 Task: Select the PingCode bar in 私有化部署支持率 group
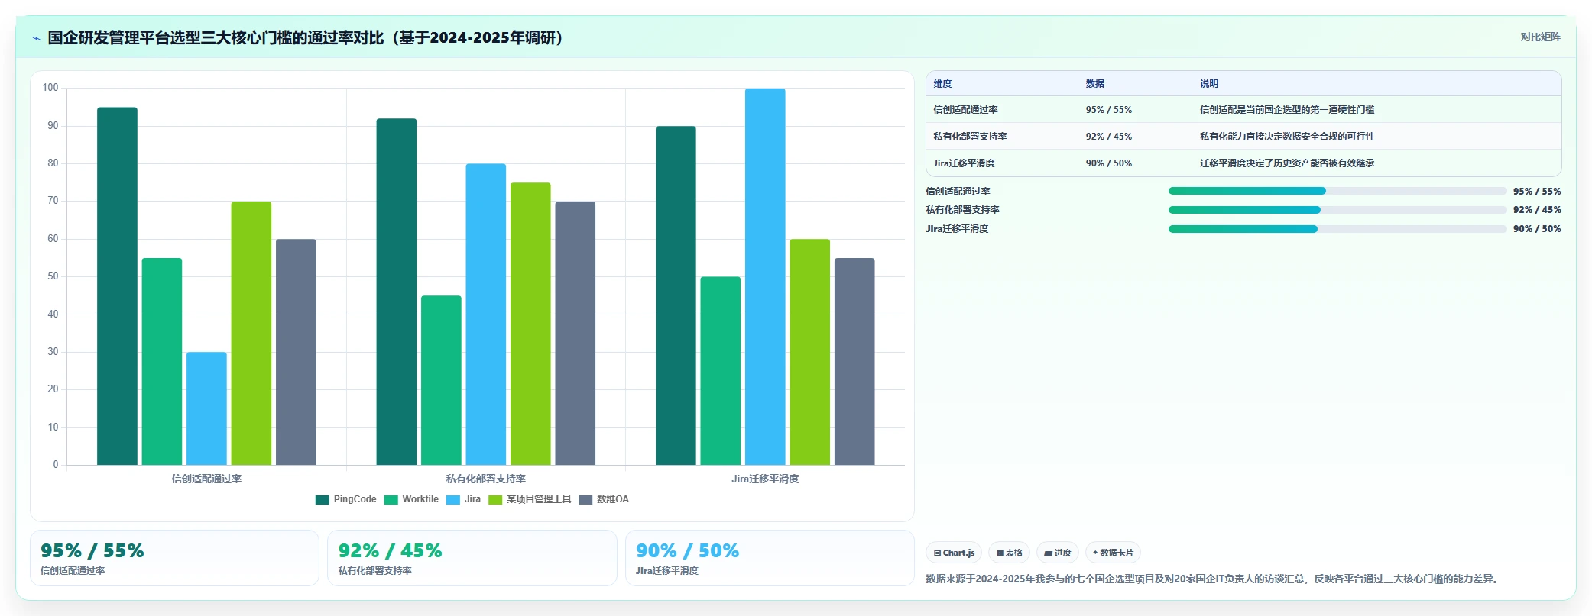[x=397, y=292]
